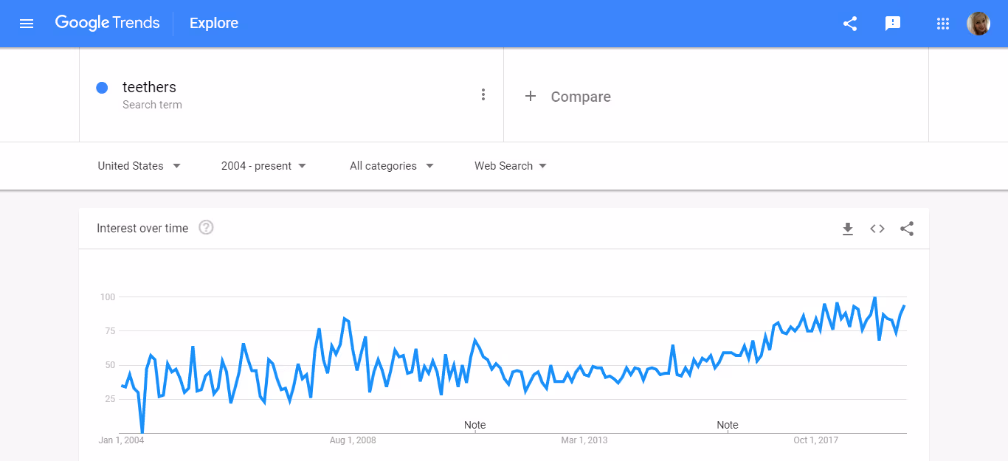Open the 2004 - present time range dropdown
The height and width of the screenshot is (461, 1008).
pos(263,165)
